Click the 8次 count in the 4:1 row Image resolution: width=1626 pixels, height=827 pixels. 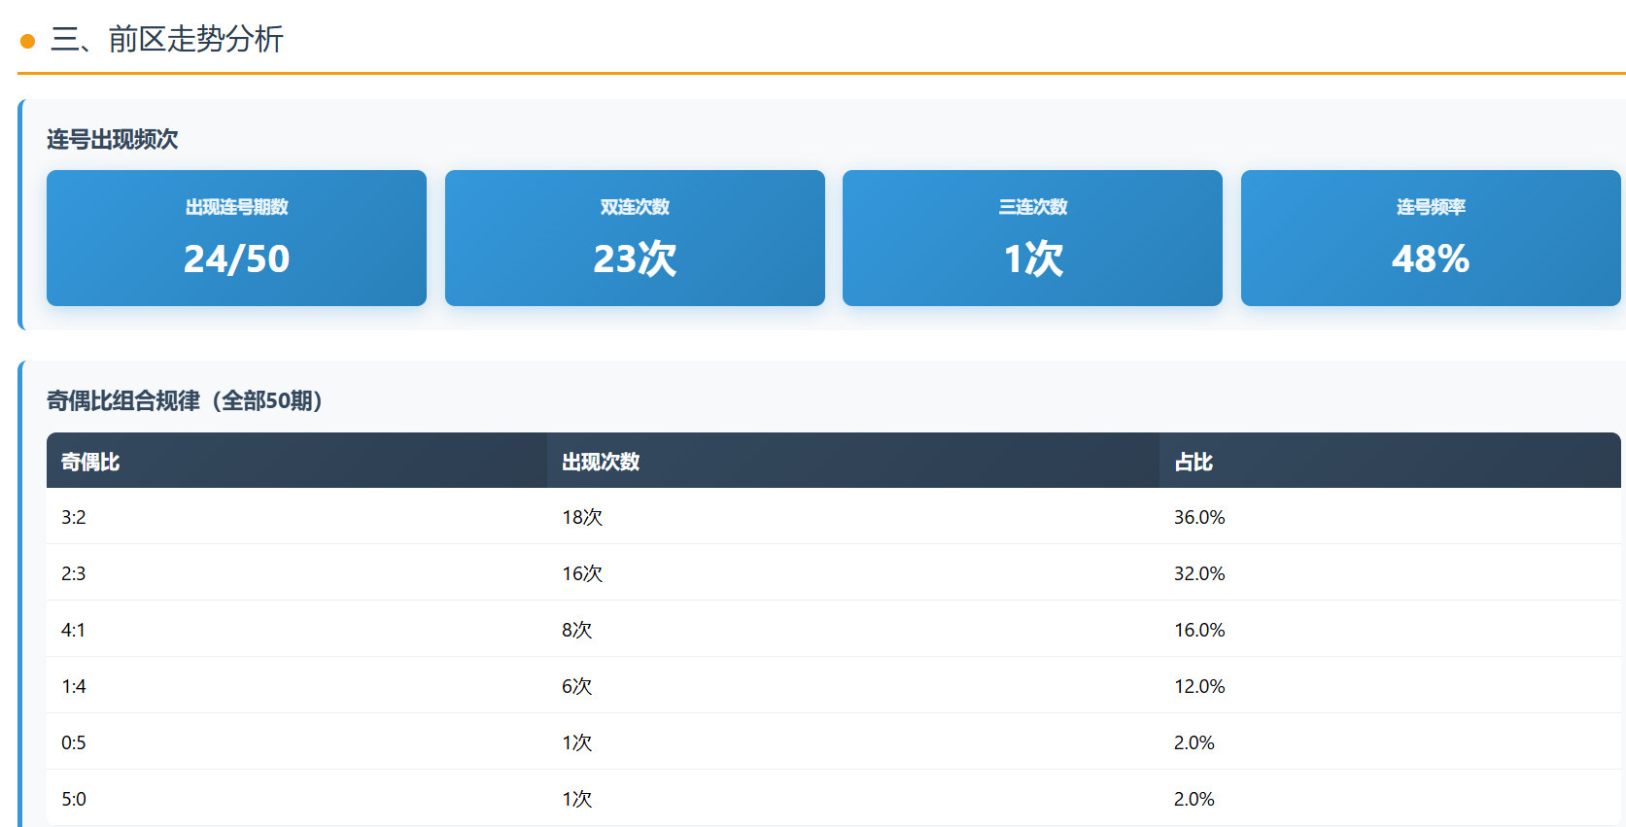(576, 630)
